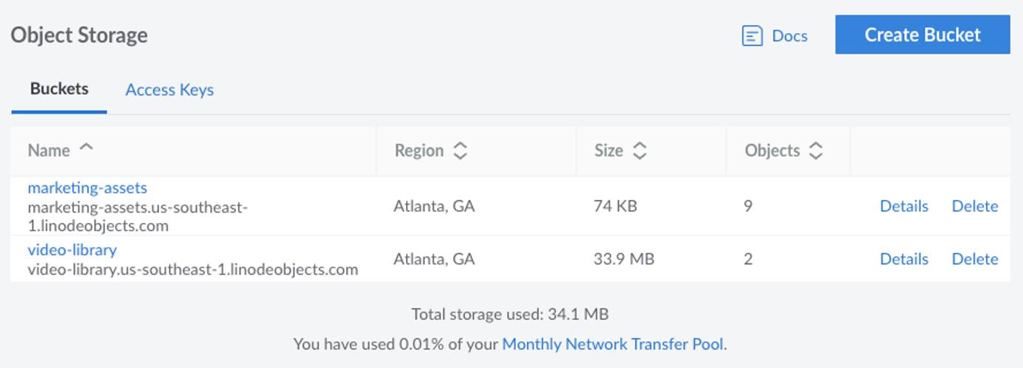Switch to the Buckets tab
This screenshot has height=368, width=1023.
[59, 89]
